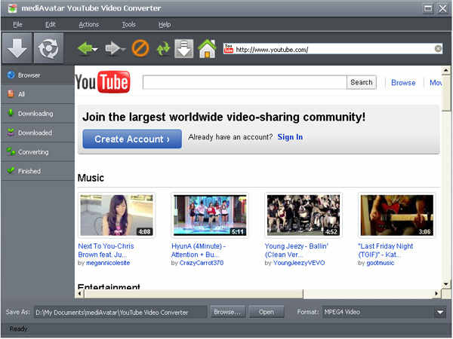The width and height of the screenshot is (453, 339).
Task: Click the Browse... button for save folder
Action: 228,312
